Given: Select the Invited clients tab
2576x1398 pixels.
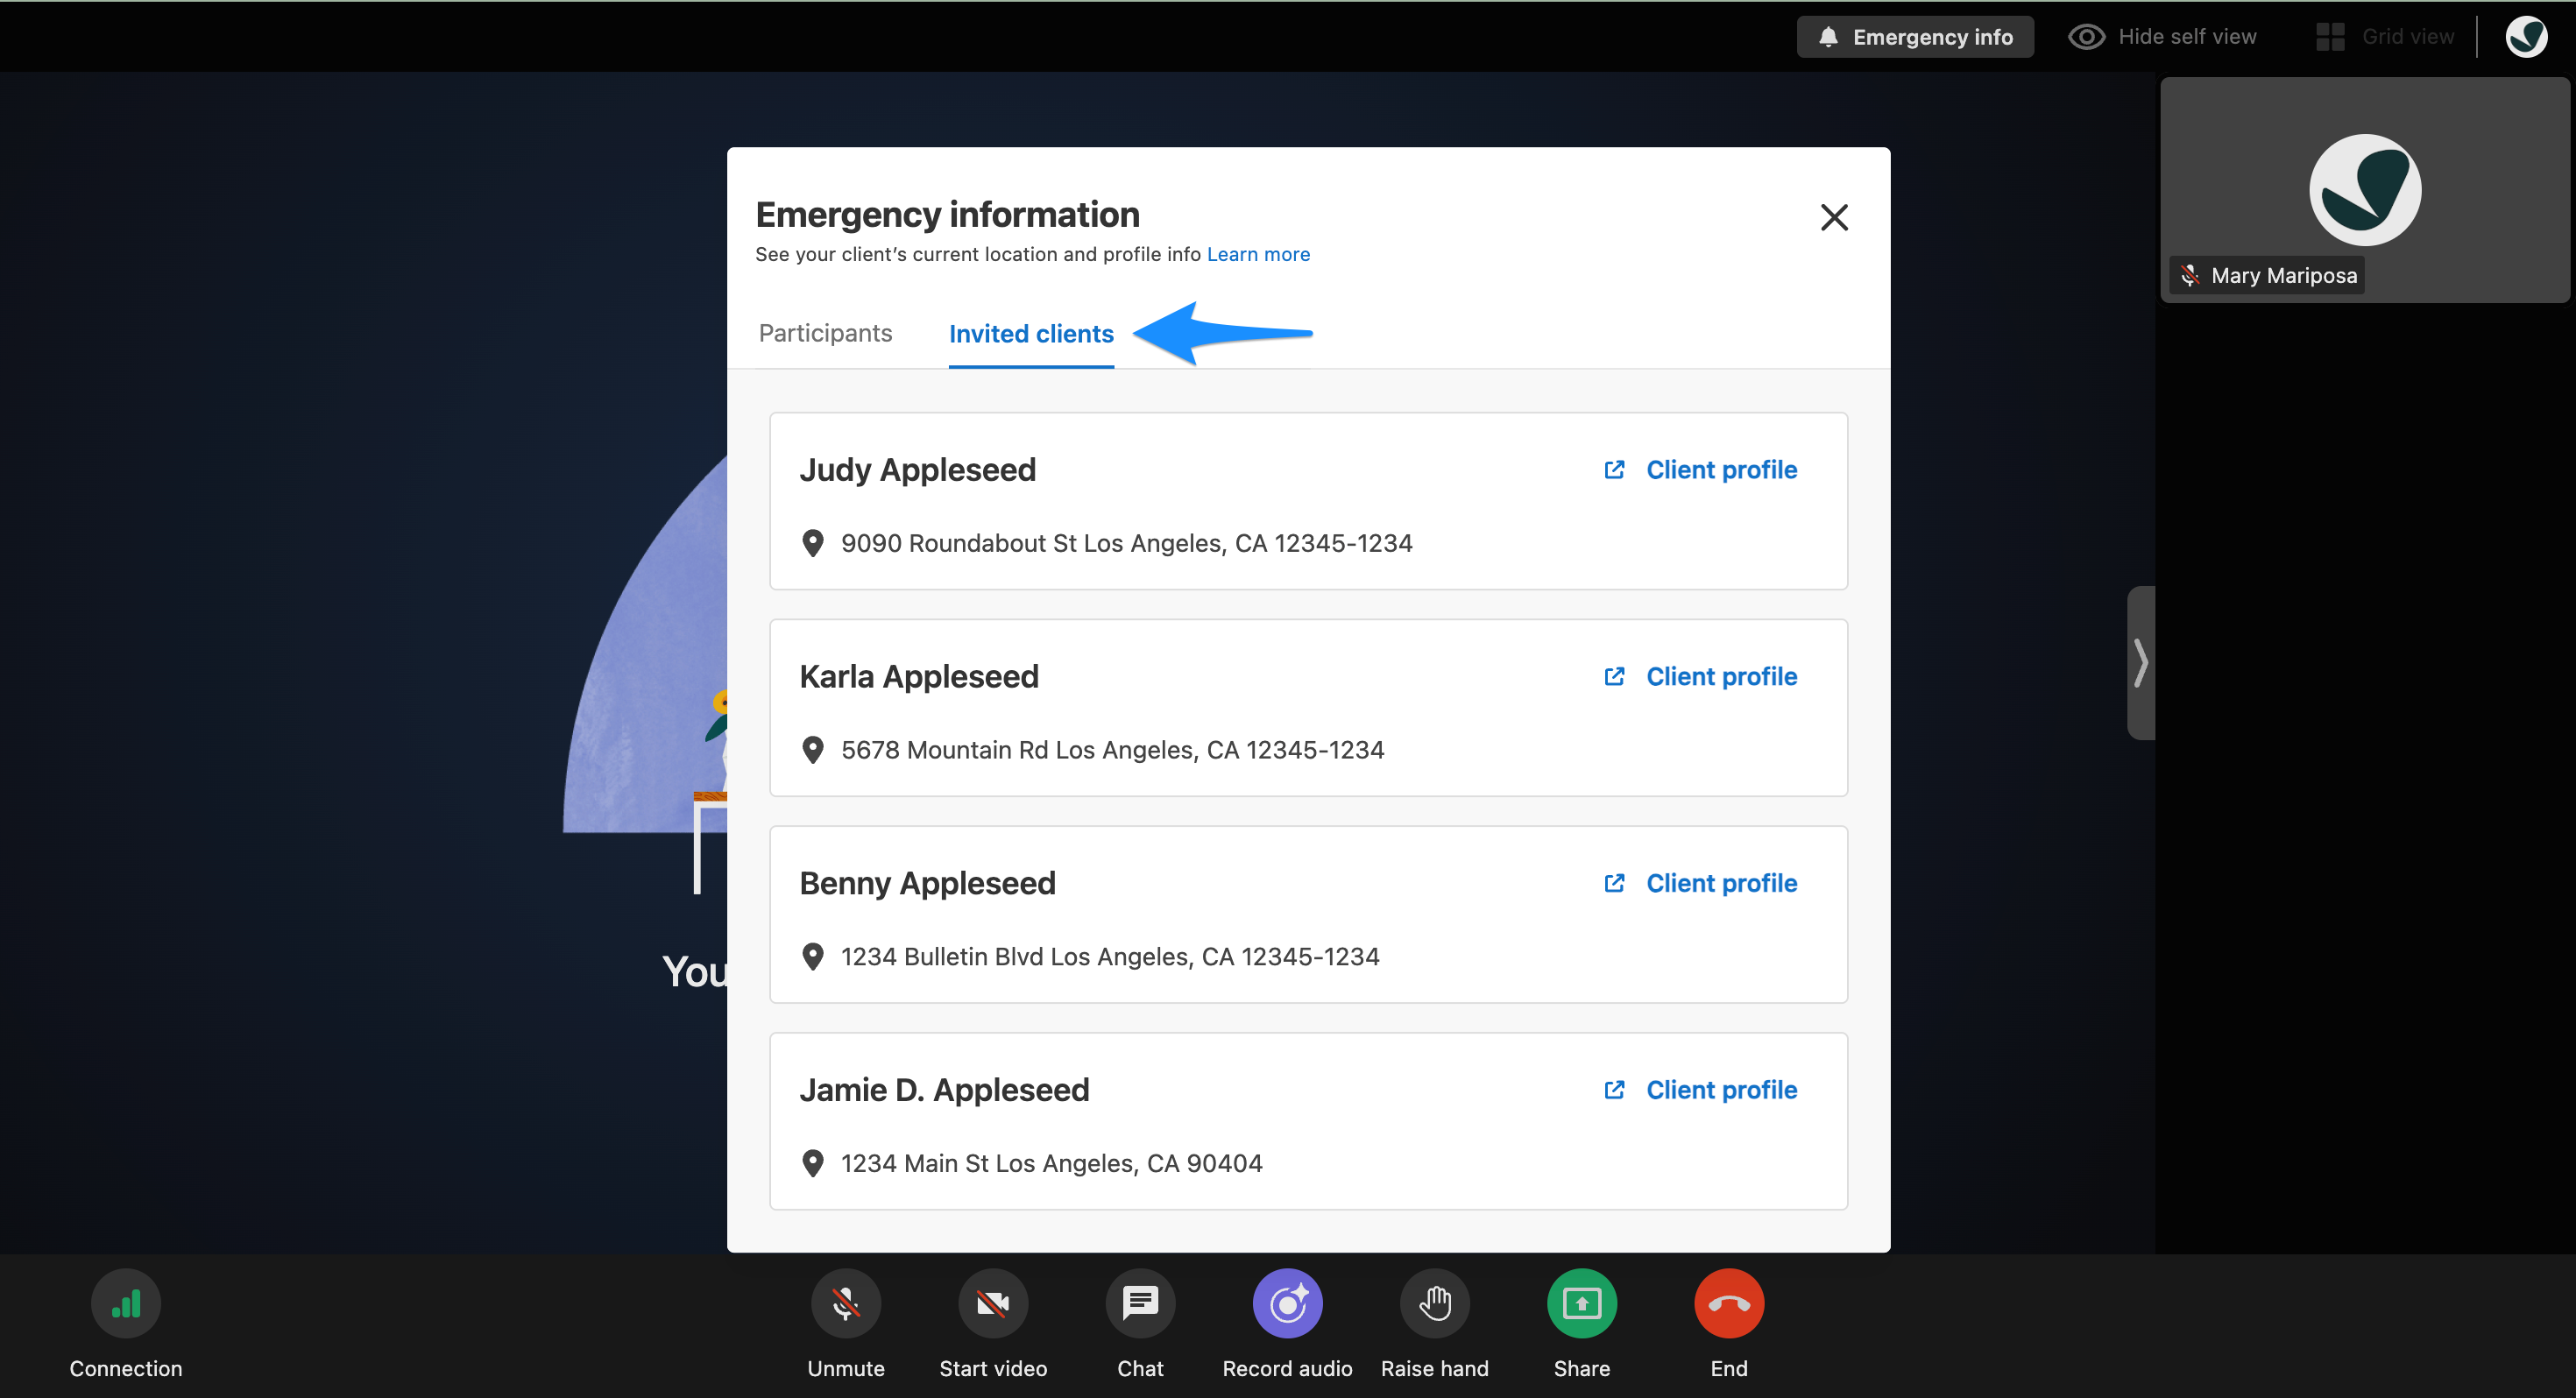Looking at the screenshot, I should (x=1031, y=334).
